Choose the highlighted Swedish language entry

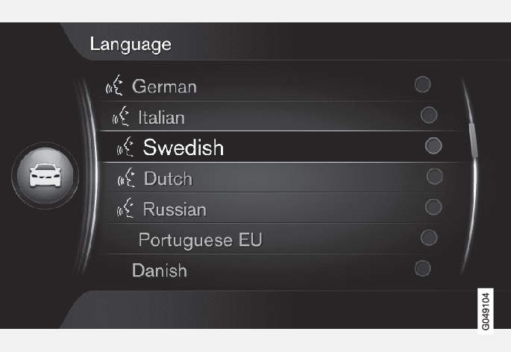pos(184,147)
